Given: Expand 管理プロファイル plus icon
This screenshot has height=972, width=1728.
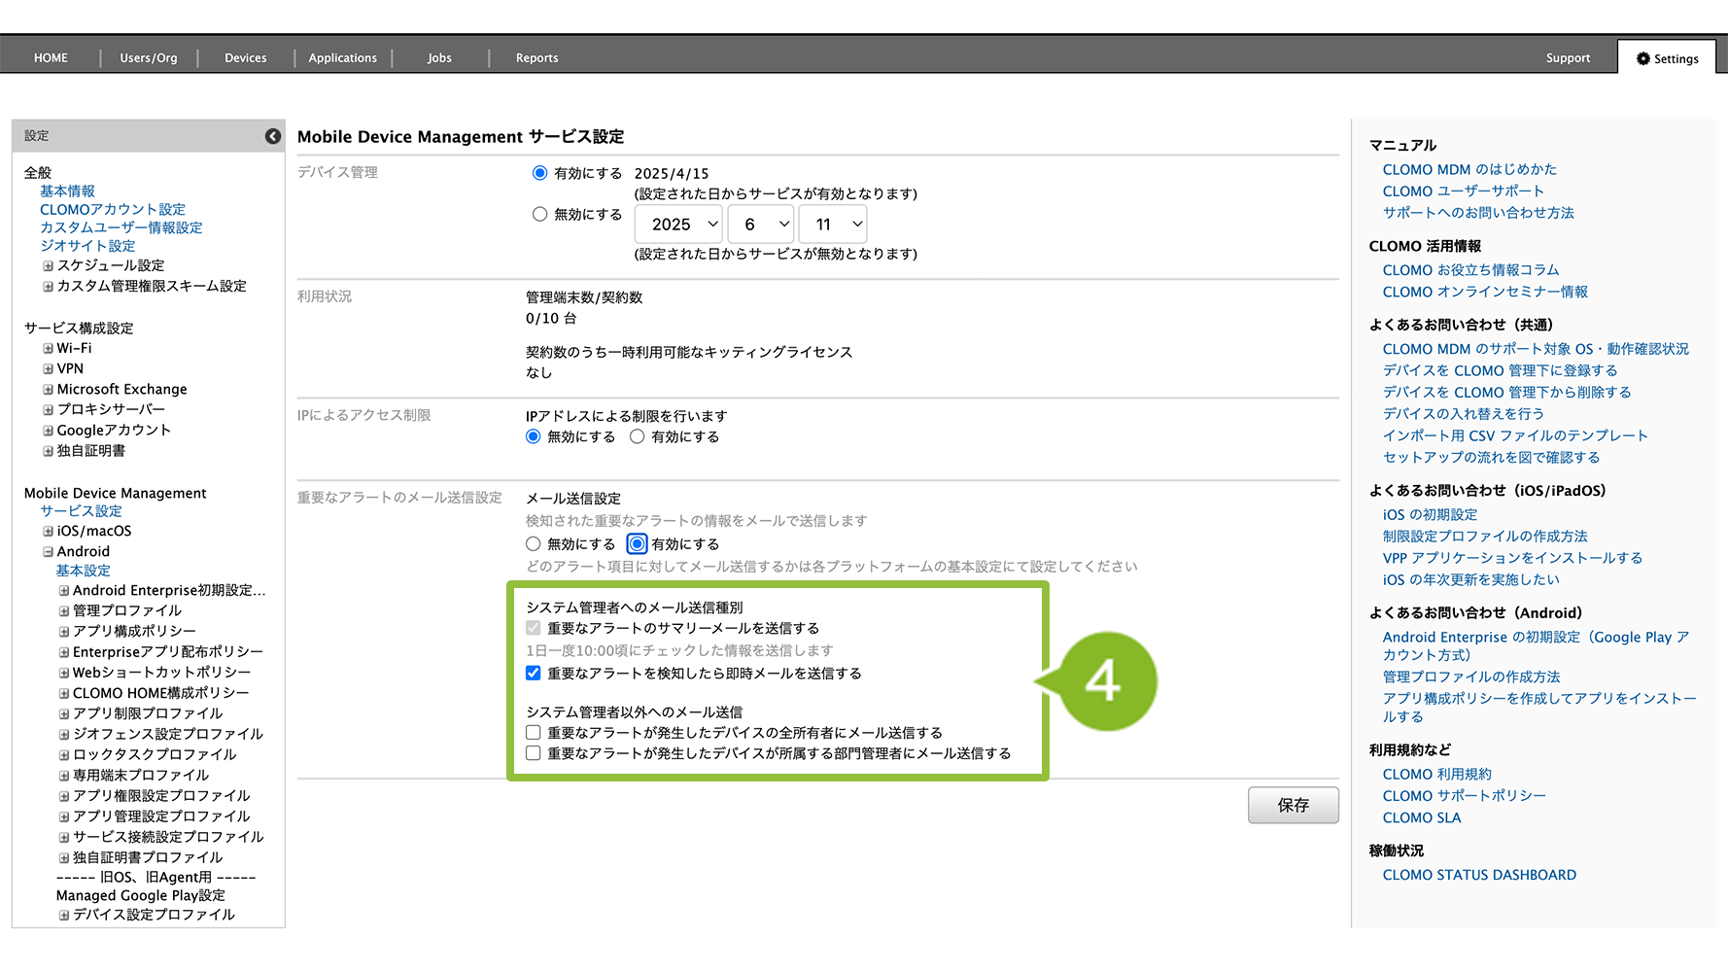Looking at the screenshot, I should click(64, 610).
